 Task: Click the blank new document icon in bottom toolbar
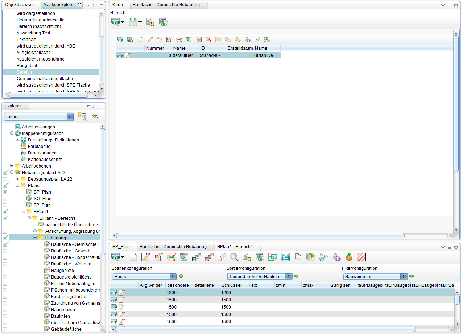pos(133,257)
